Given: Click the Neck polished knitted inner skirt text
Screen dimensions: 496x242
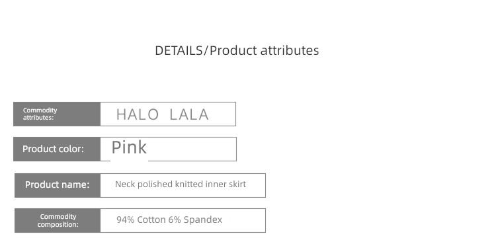Looking at the screenshot, I should click(x=181, y=184).
